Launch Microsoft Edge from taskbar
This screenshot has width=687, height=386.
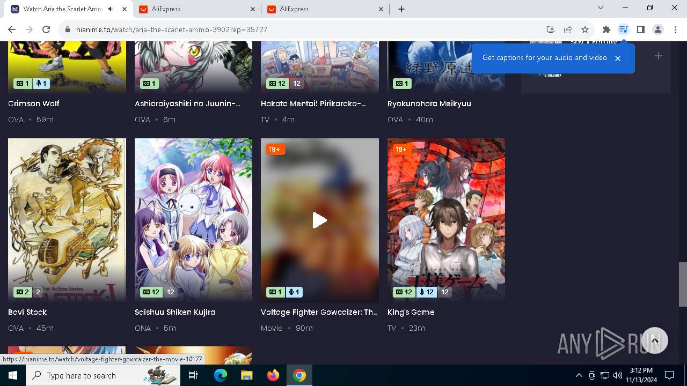point(221,375)
